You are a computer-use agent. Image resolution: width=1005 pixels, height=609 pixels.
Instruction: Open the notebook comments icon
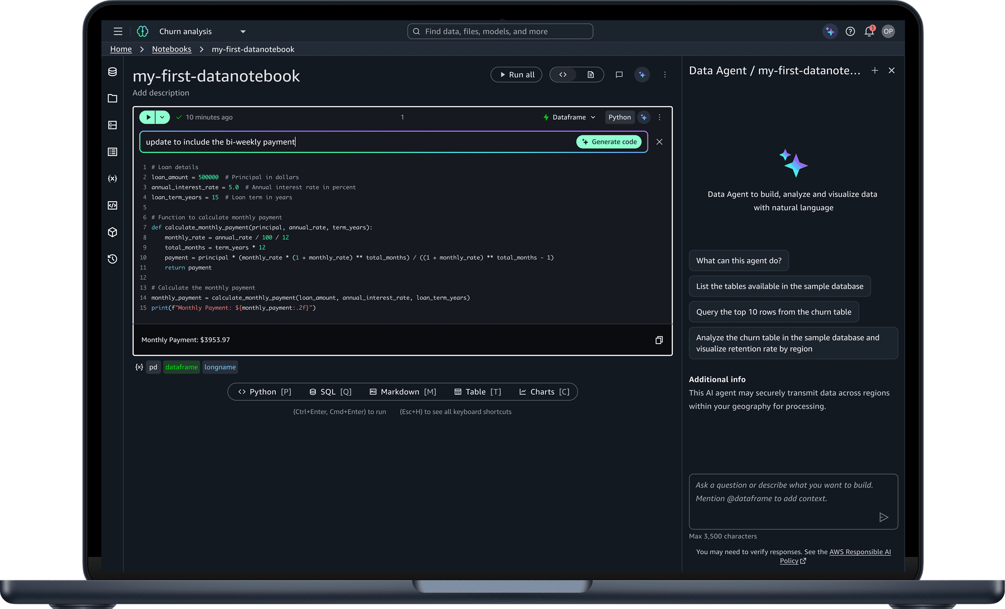point(619,75)
